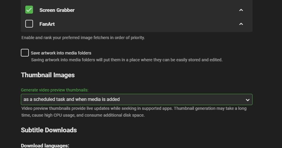
Task: Uncheck the Screen Grabber image fetcher
Action: (x=29, y=10)
